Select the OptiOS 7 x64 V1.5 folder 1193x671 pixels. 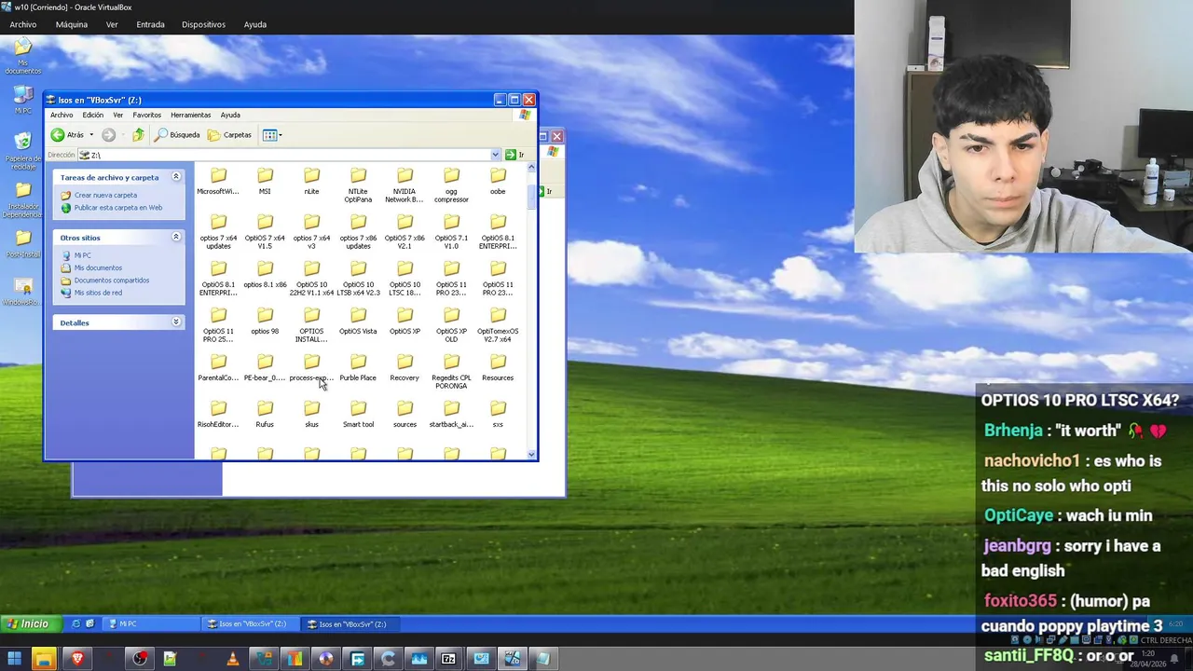click(265, 231)
